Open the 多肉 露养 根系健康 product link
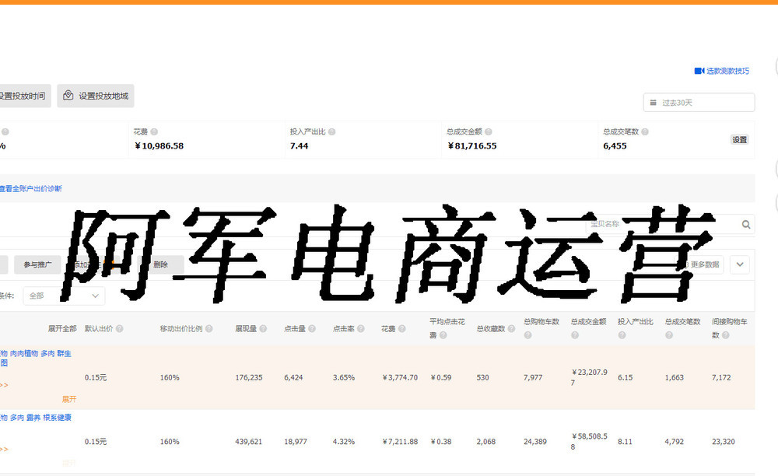778x476 pixels. (x=36, y=418)
